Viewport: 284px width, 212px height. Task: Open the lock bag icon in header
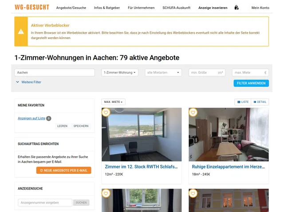click(237, 8)
